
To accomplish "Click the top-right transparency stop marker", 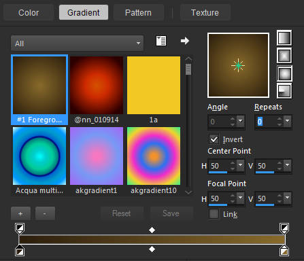I will tap(284, 228).
